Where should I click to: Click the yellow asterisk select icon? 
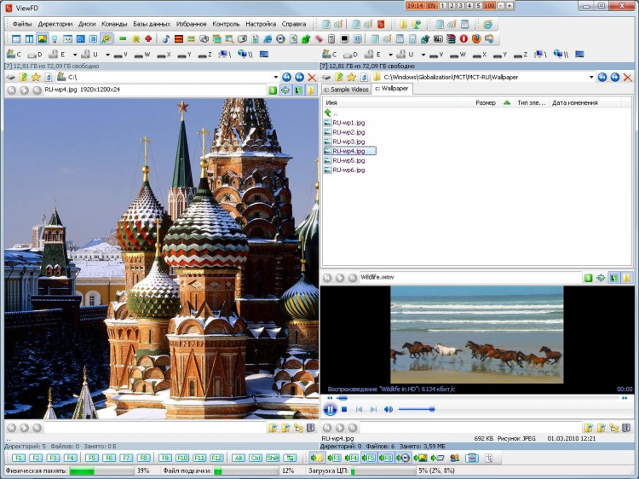(x=135, y=38)
